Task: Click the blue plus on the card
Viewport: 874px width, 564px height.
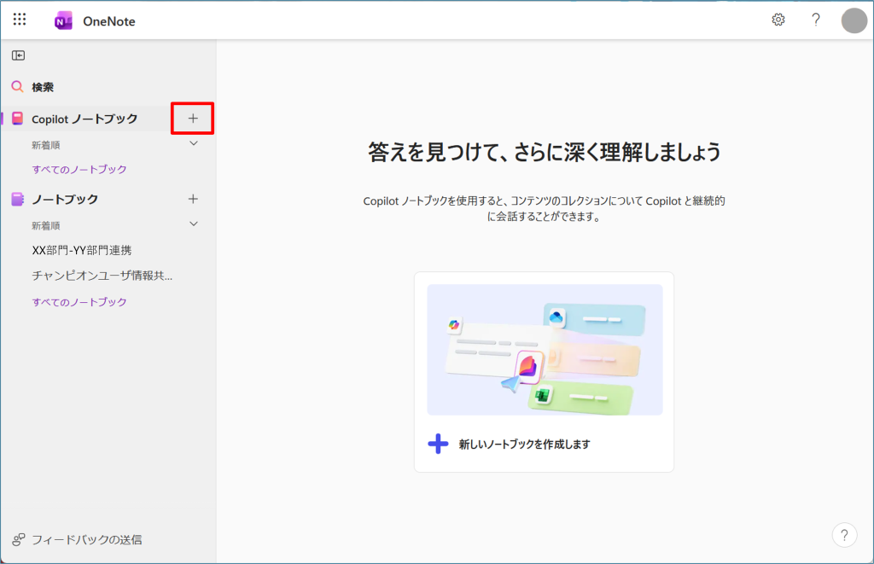Action: pos(438,445)
